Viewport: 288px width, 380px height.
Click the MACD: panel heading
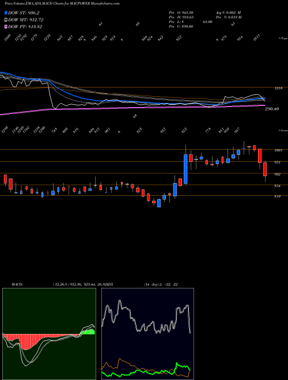[17, 284]
